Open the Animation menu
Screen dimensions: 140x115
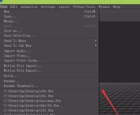coord(29,7)
